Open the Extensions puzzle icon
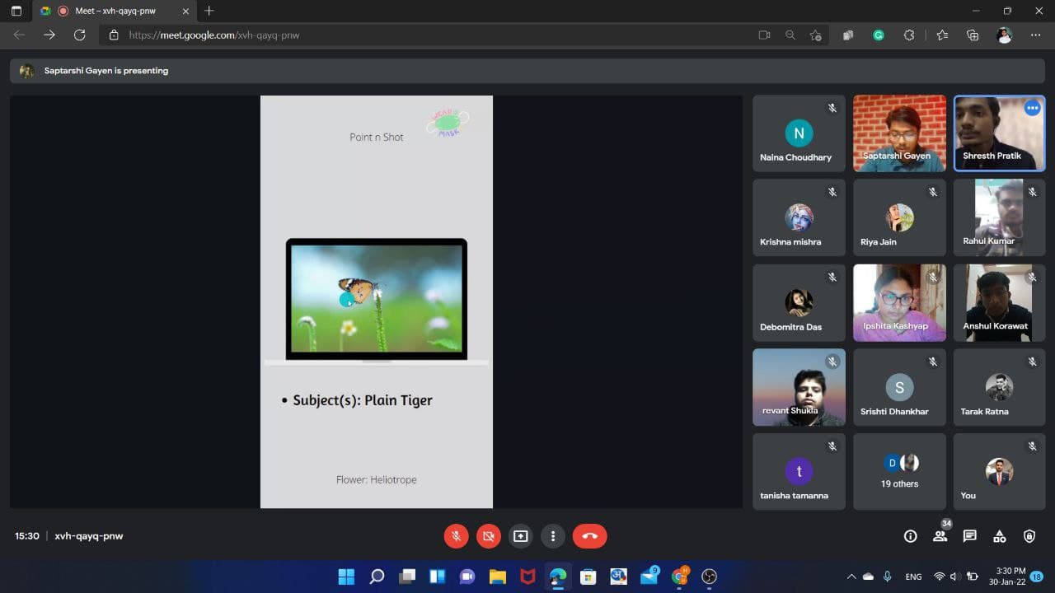This screenshot has width=1055, height=593. click(909, 35)
